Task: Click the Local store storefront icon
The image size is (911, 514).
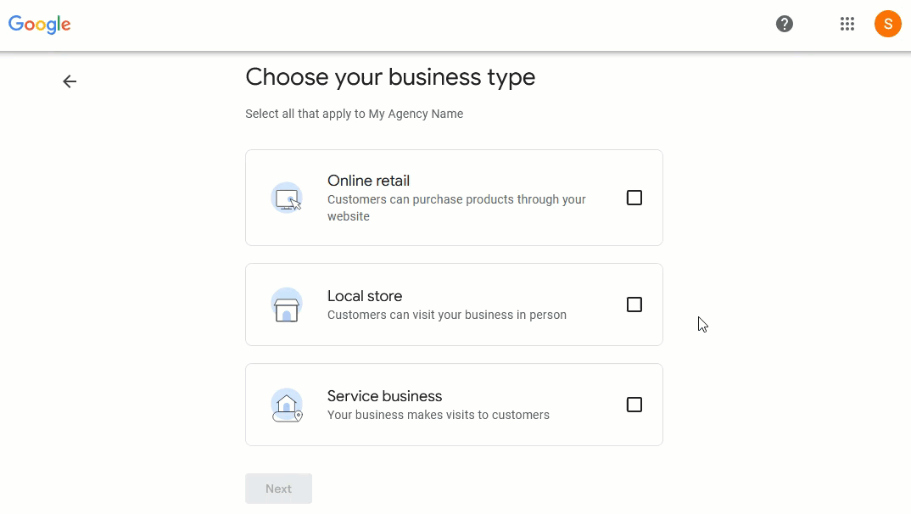Action: coord(287,304)
